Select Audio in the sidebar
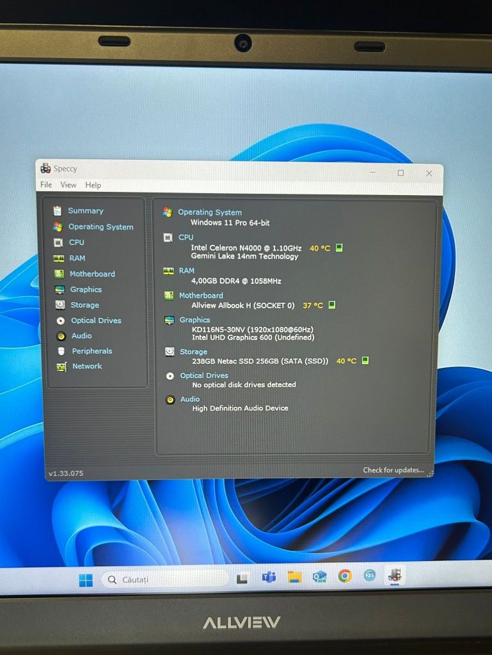The height and width of the screenshot is (655, 492). tap(81, 336)
